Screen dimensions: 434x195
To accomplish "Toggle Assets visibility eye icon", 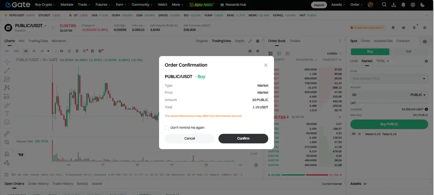I will (x=365, y=184).
